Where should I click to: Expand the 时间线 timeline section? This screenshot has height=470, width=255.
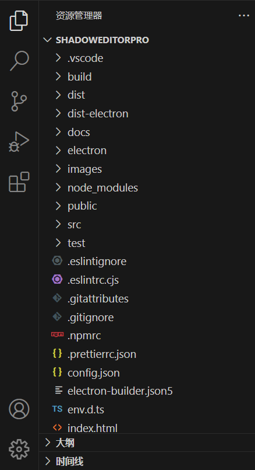coord(147,461)
